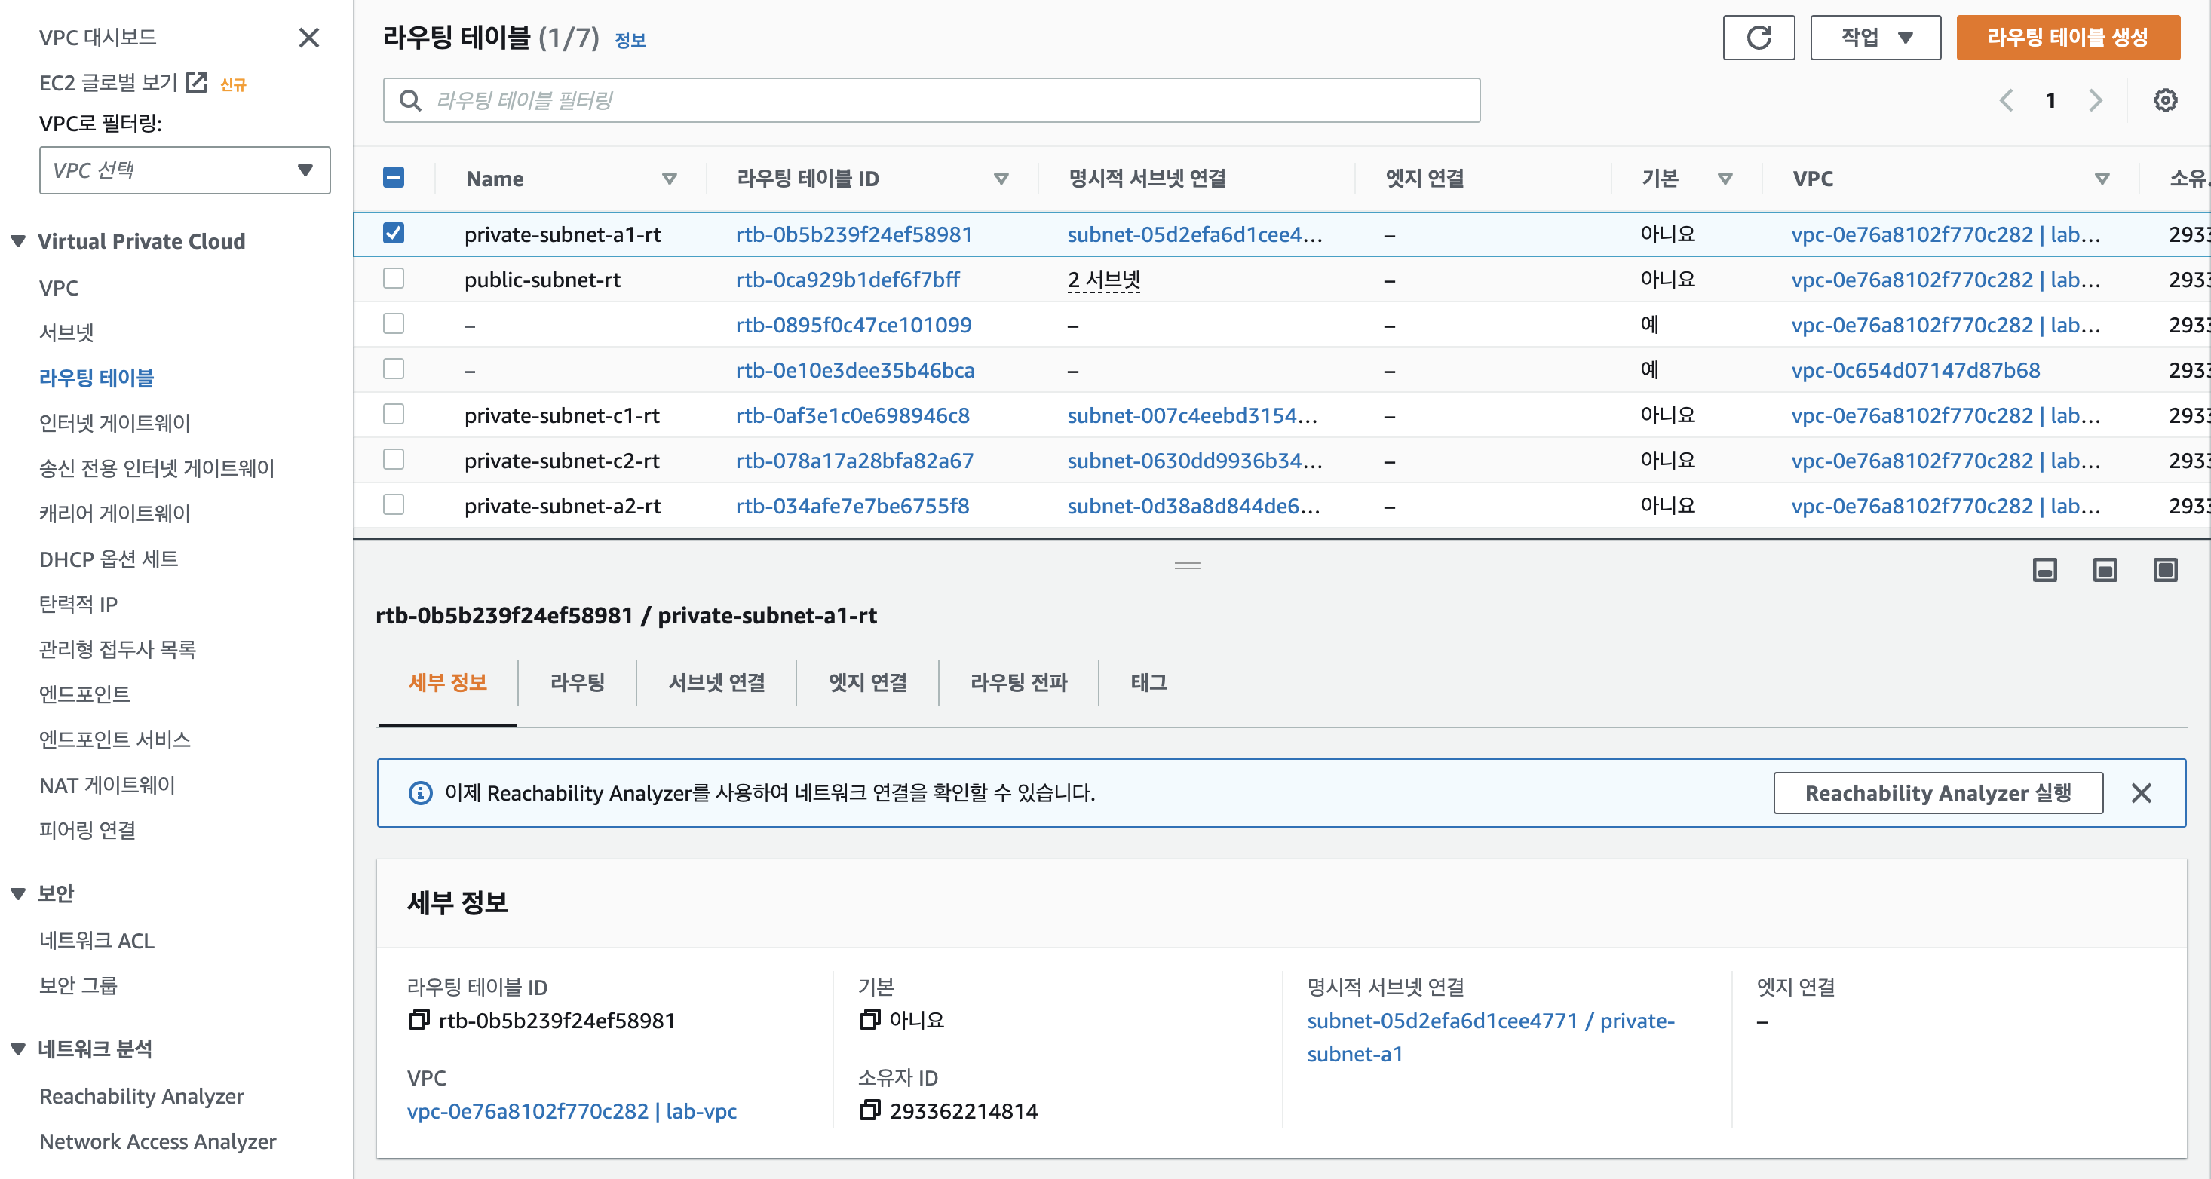
Task: Click the 라우팅 테이블 생성 button
Action: point(2067,37)
